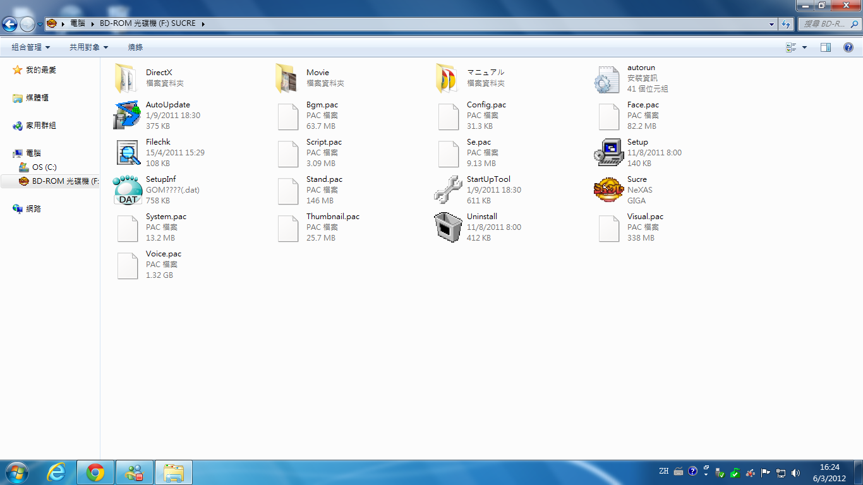Select the Setup computer icon
Screen dimensions: 863x485
pyautogui.click(x=608, y=153)
